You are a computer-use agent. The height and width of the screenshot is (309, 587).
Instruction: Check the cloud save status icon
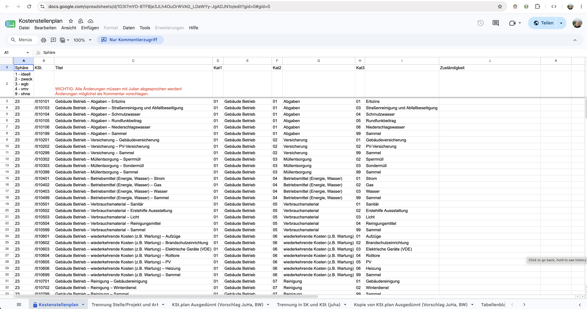tap(90, 21)
